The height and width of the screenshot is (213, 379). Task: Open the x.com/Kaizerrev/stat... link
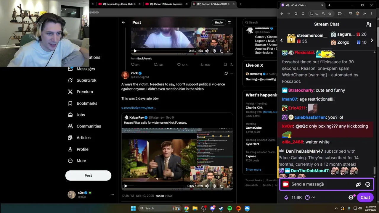[x=139, y=108]
